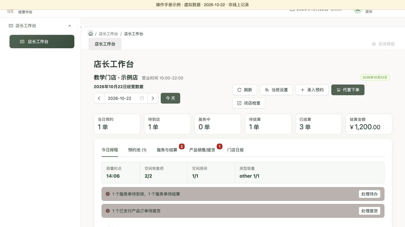
Task: Click the 2026年10月22日 green date tag
Action: pos(375,77)
